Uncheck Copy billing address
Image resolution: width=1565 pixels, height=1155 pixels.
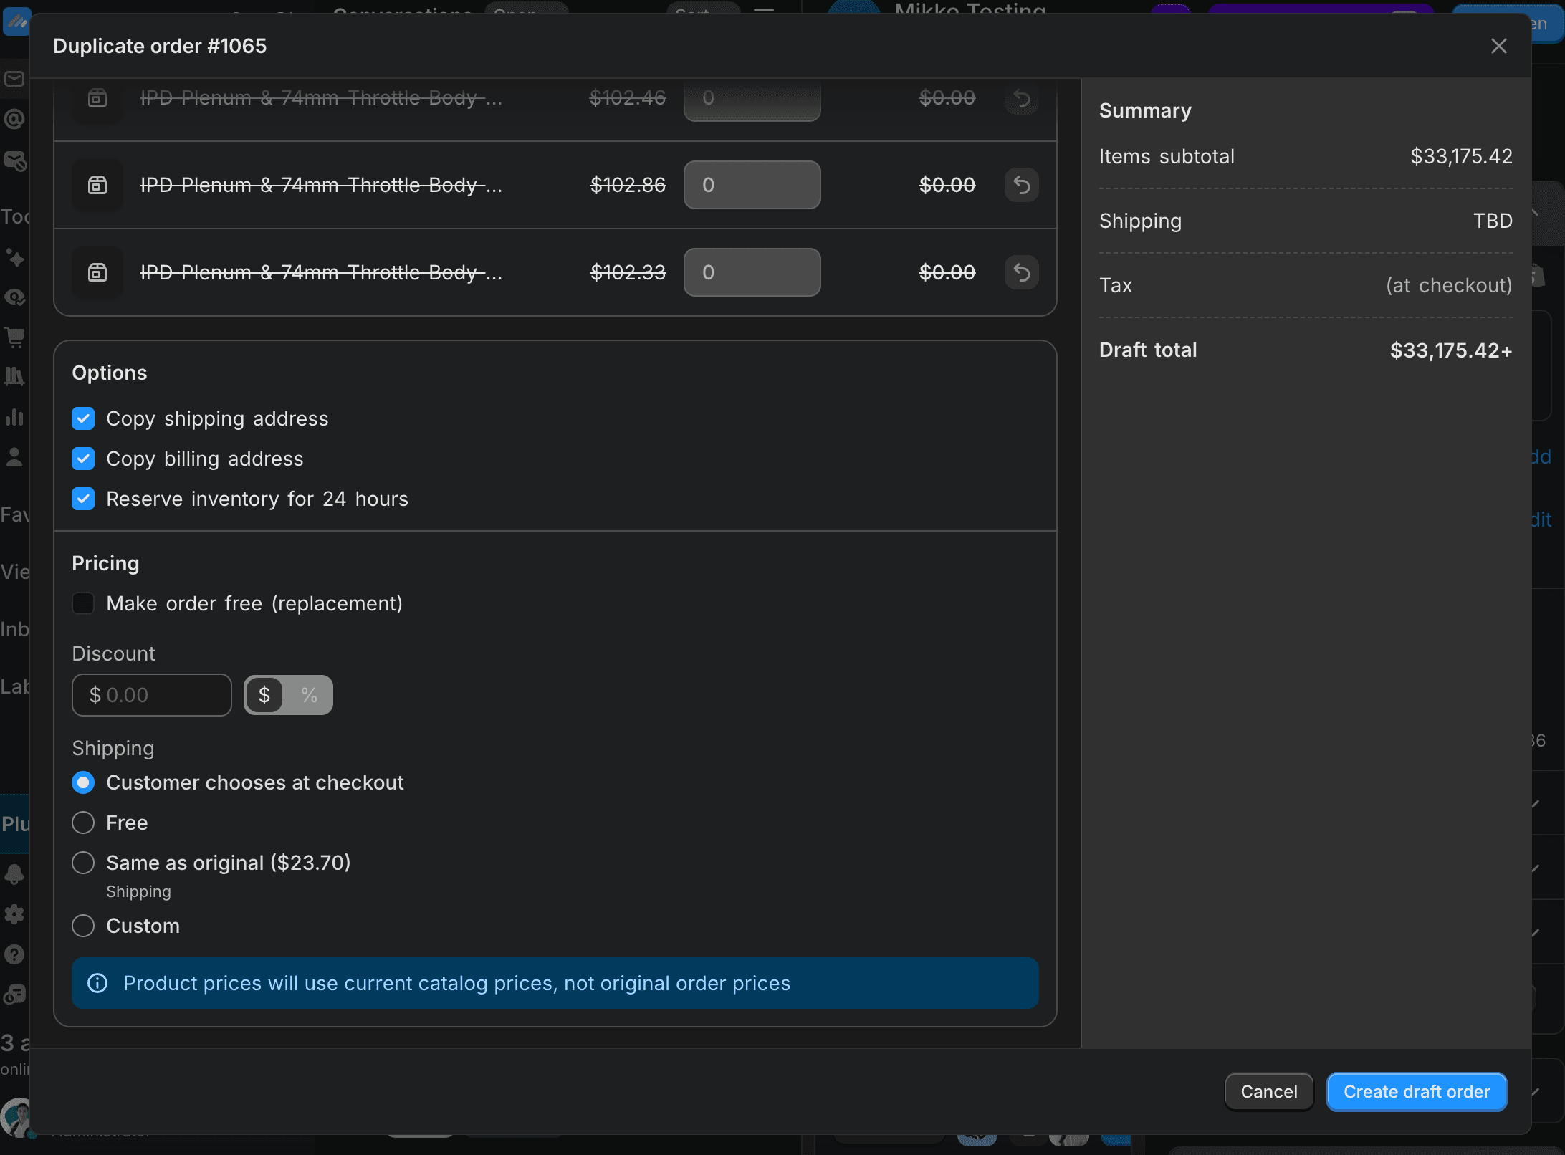click(x=83, y=459)
